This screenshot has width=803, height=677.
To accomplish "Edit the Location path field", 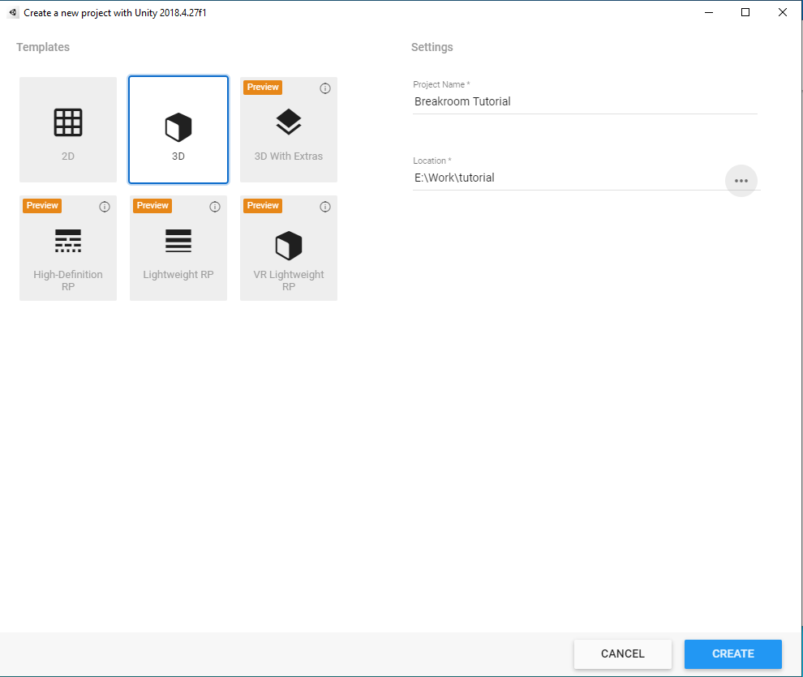I will click(568, 178).
